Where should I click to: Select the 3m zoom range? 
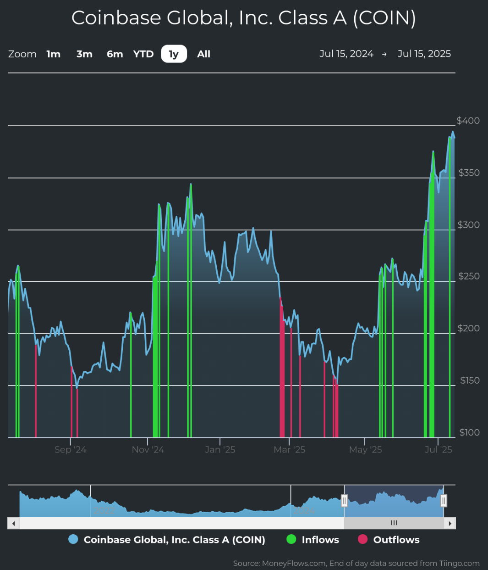coord(84,54)
